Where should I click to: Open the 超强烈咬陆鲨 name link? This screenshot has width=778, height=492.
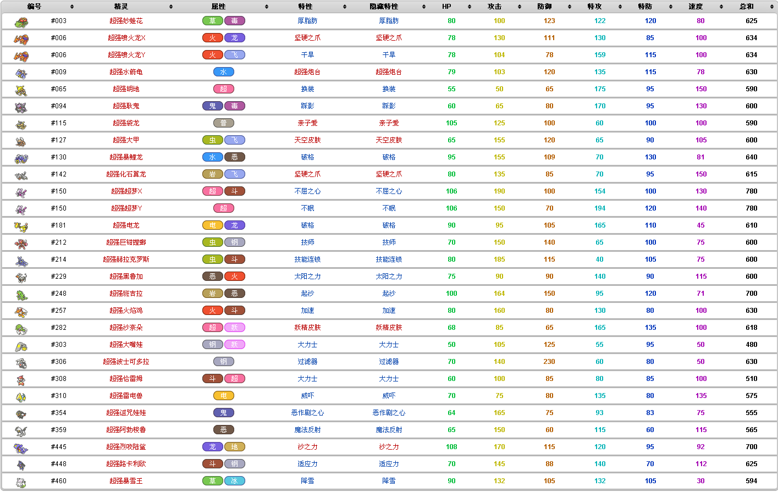coord(126,447)
